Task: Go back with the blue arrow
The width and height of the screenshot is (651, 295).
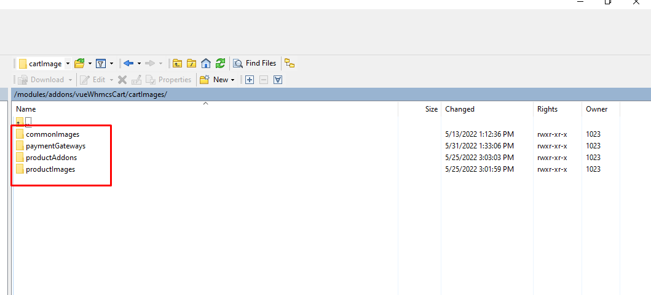Action: tap(128, 63)
